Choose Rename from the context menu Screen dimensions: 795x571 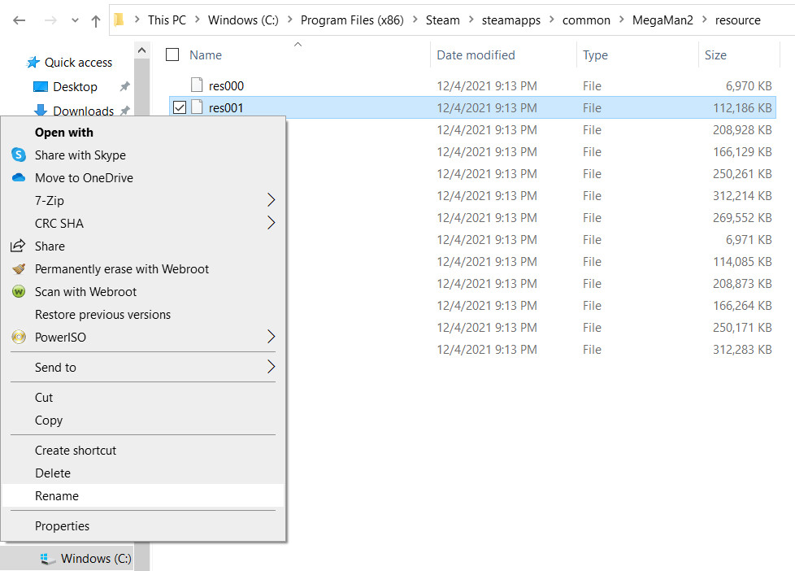57,496
